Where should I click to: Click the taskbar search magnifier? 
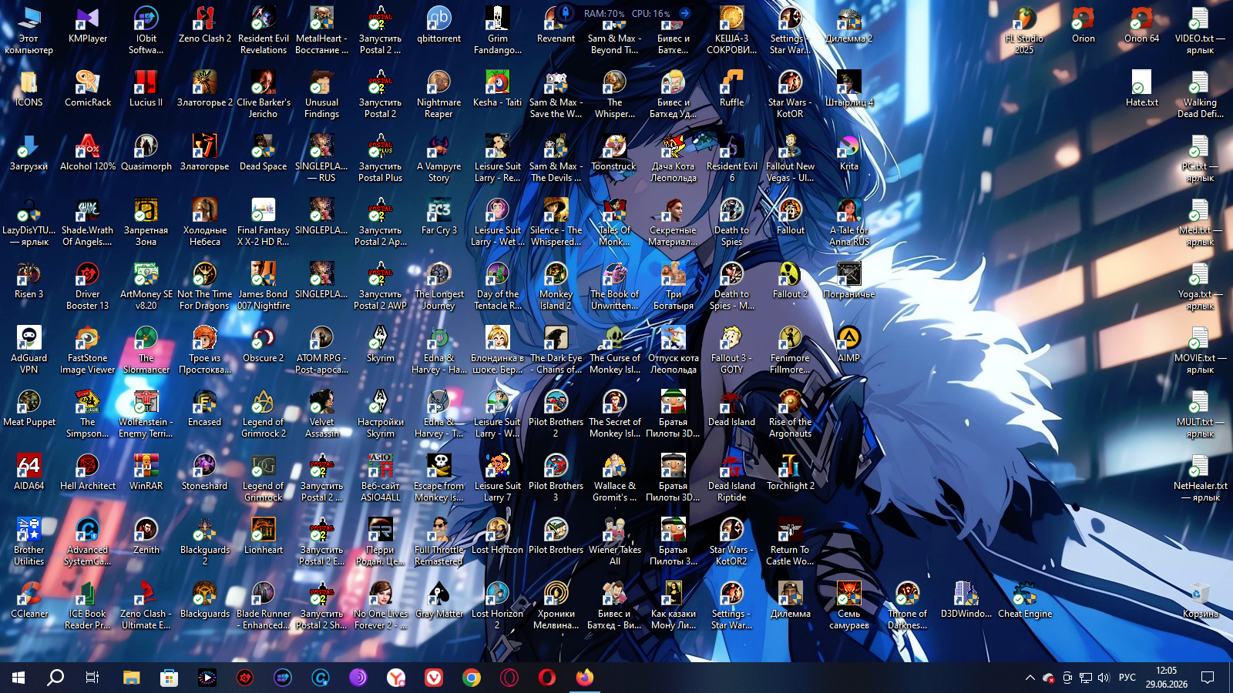coord(55,678)
